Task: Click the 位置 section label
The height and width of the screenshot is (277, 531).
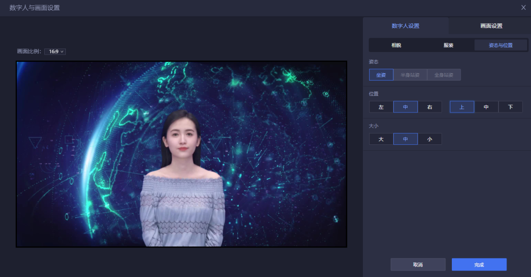Action: (374, 94)
